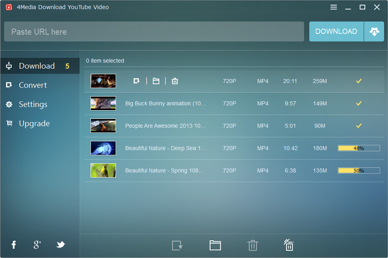Click the checkmark on the 259M row
The height and width of the screenshot is (258, 388).
359,81
